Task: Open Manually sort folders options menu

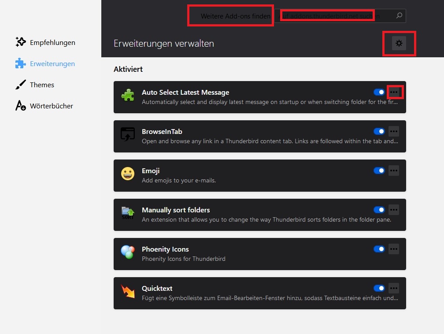Action: click(x=394, y=210)
